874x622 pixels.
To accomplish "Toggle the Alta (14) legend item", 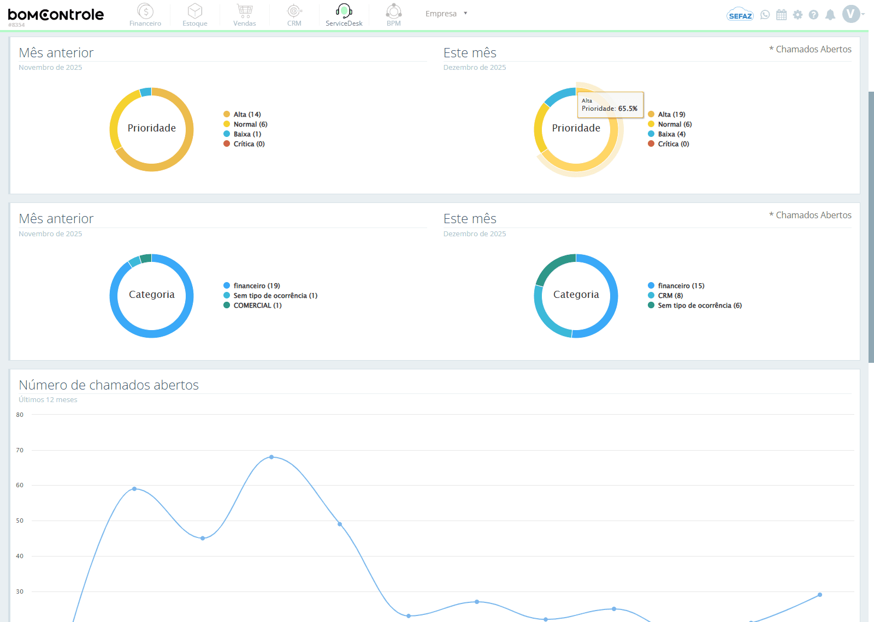I will point(242,115).
